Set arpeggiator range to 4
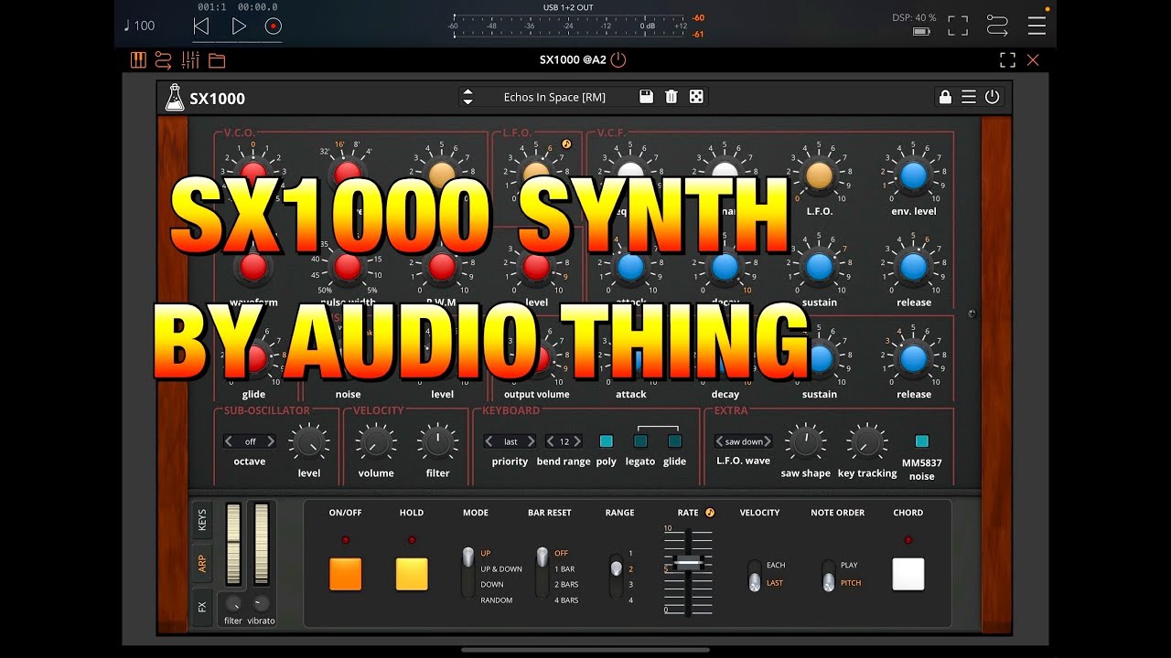The image size is (1171, 658). 631,600
